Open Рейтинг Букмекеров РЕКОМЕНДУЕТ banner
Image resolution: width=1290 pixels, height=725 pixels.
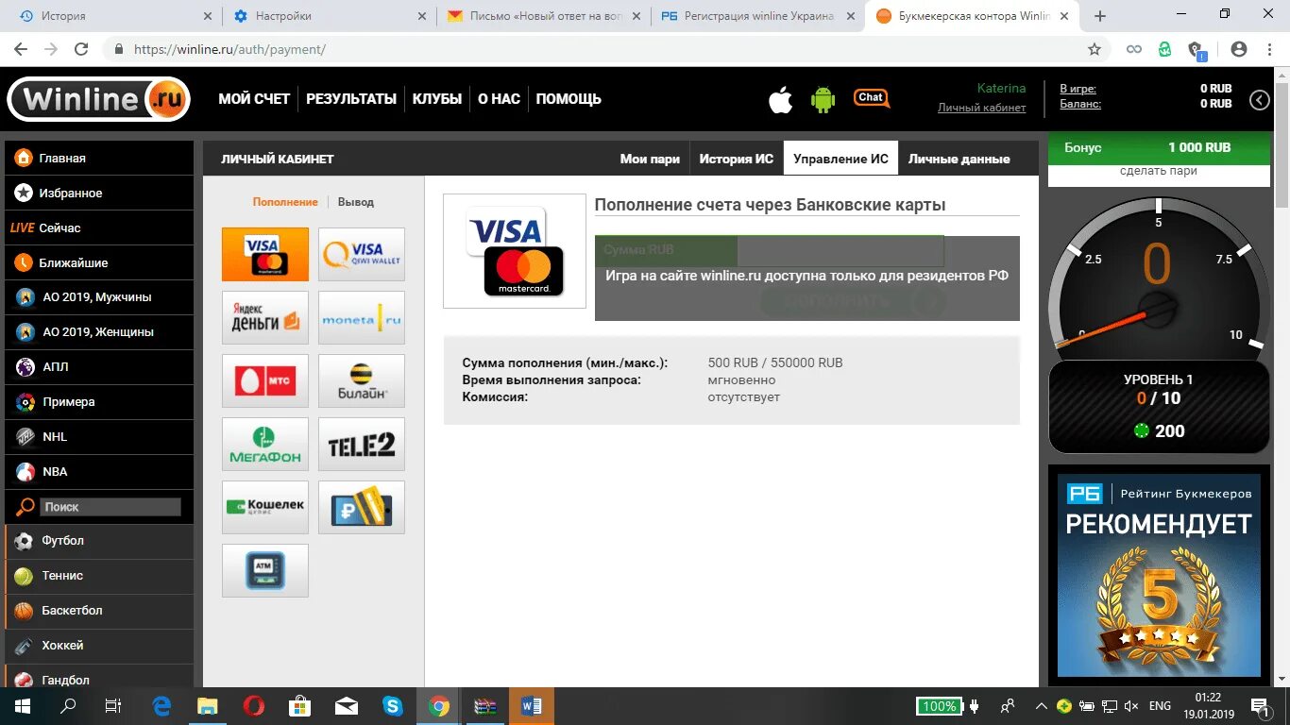click(1159, 576)
